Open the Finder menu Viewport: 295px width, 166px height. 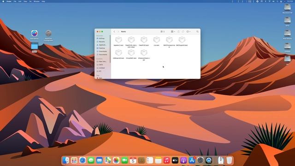(x=9, y=1)
